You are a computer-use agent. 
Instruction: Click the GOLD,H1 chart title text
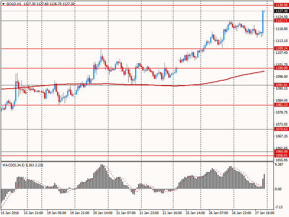pos(13,4)
